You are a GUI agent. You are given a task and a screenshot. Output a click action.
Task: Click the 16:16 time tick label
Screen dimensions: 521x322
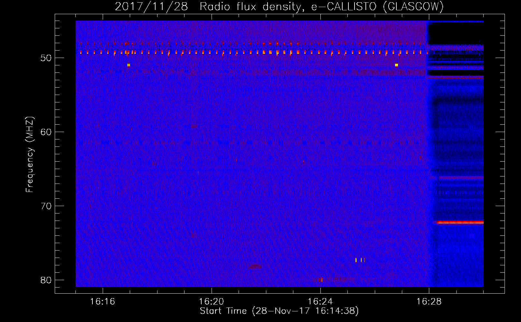coord(102,302)
